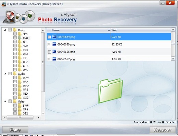The image size is (178, 136).
Task: Click the 3G2 folder icon
Action: (20, 113)
